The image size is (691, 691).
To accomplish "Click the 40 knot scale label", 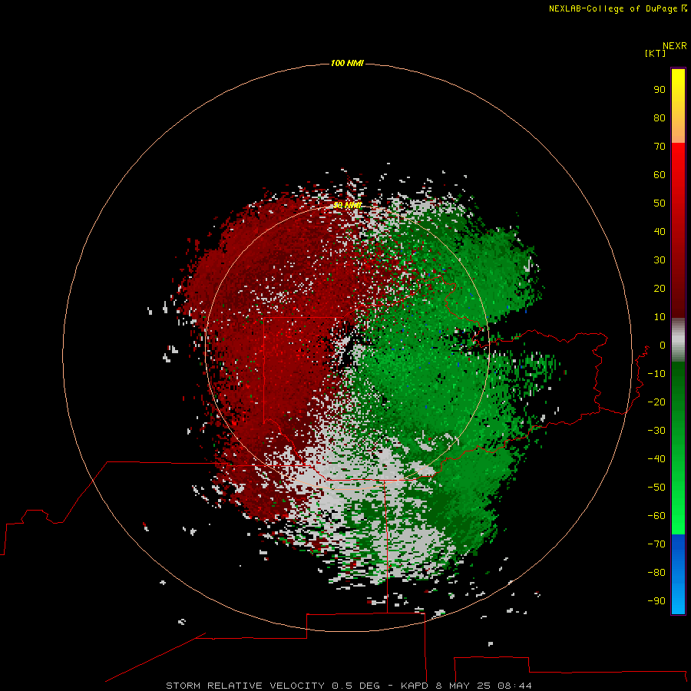I will click(x=660, y=232).
